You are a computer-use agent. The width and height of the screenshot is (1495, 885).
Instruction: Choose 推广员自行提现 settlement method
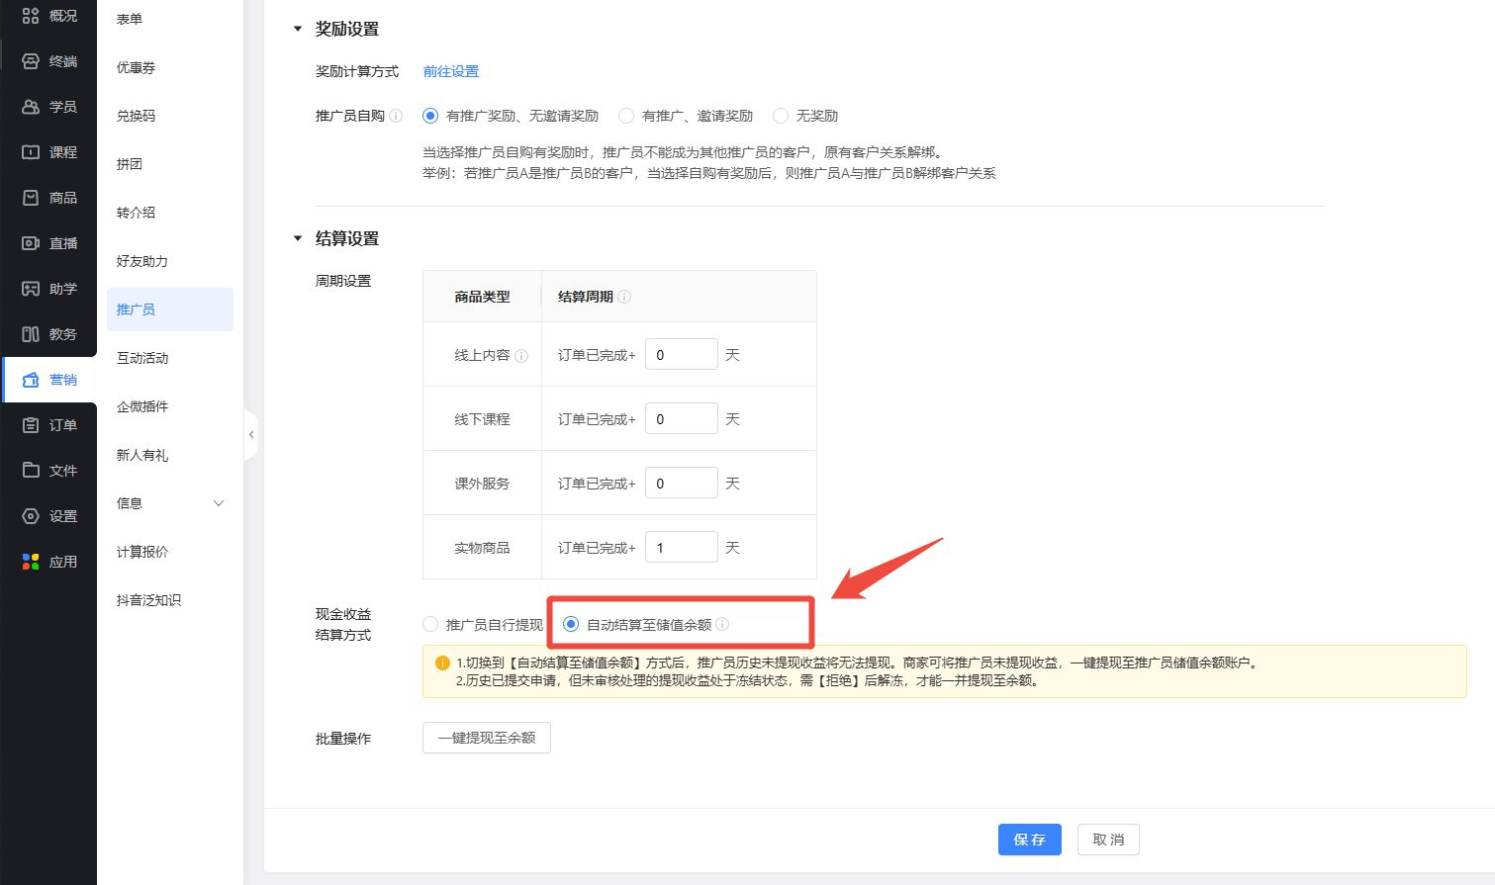coord(430,623)
